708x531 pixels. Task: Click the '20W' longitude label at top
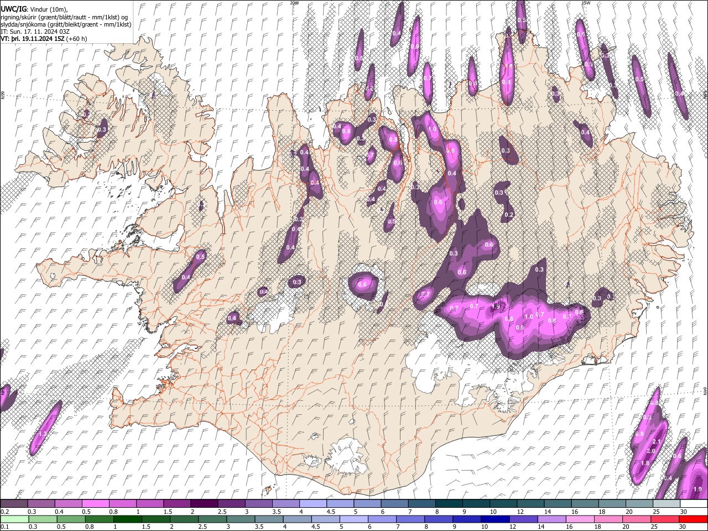pyautogui.click(x=294, y=3)
